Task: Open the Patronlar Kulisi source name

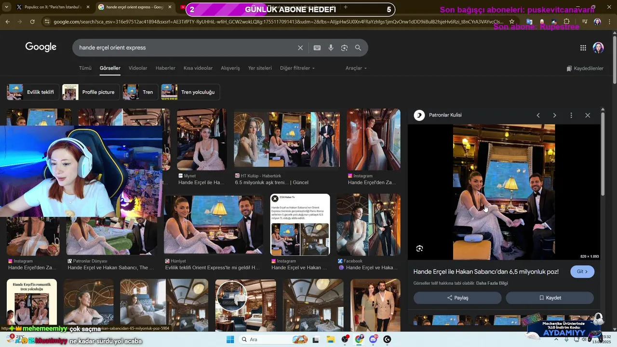Action: (x=445, y=115)
